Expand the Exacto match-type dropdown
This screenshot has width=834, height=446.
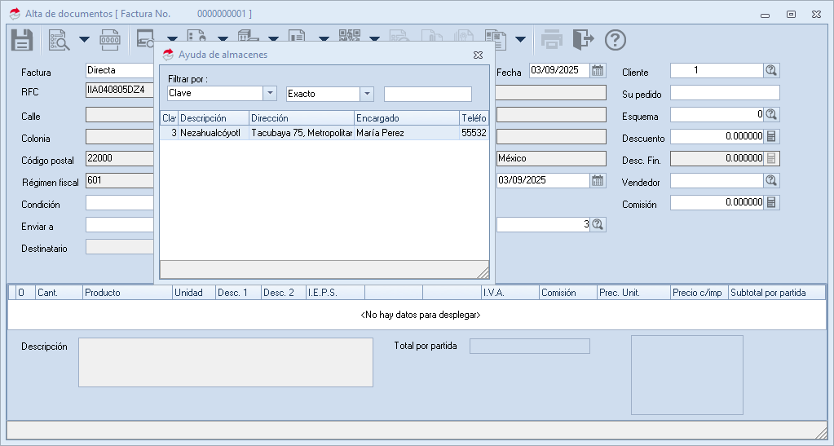[x=367, y=94]
